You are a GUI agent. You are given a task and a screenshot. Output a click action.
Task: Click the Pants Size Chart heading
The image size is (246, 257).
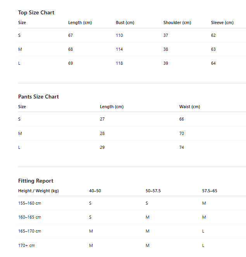pos(38,97)
